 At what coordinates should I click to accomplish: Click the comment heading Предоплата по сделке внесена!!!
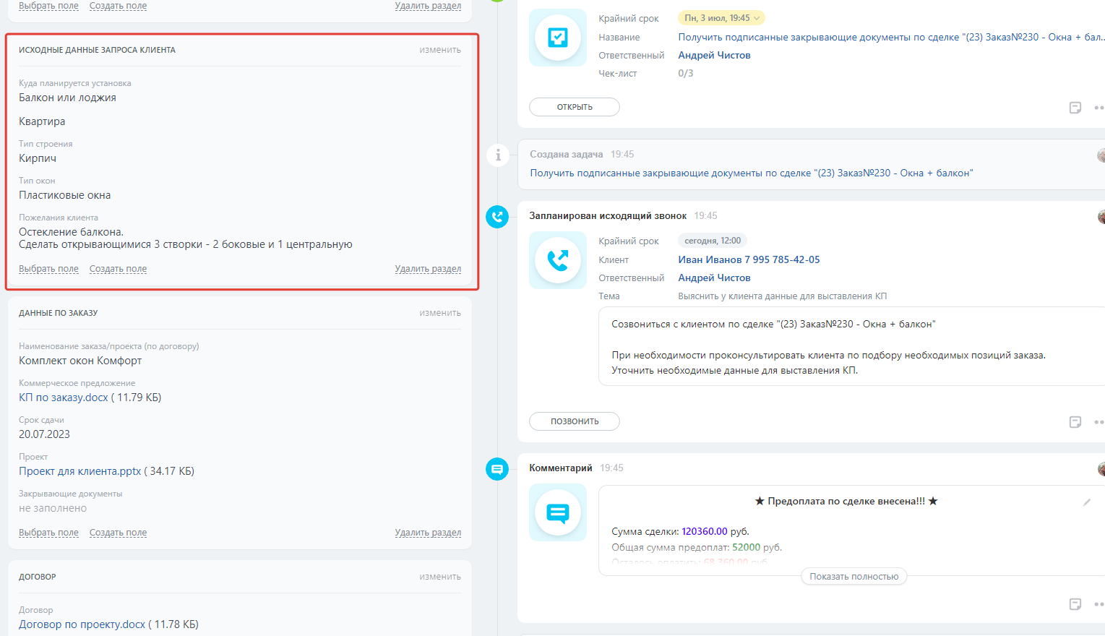coord(846,501)
